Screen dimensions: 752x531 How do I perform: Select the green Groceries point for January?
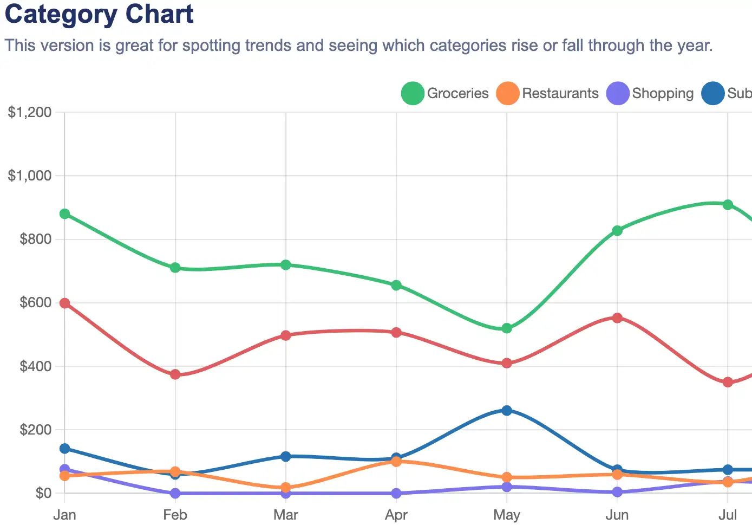coord(65,214)
